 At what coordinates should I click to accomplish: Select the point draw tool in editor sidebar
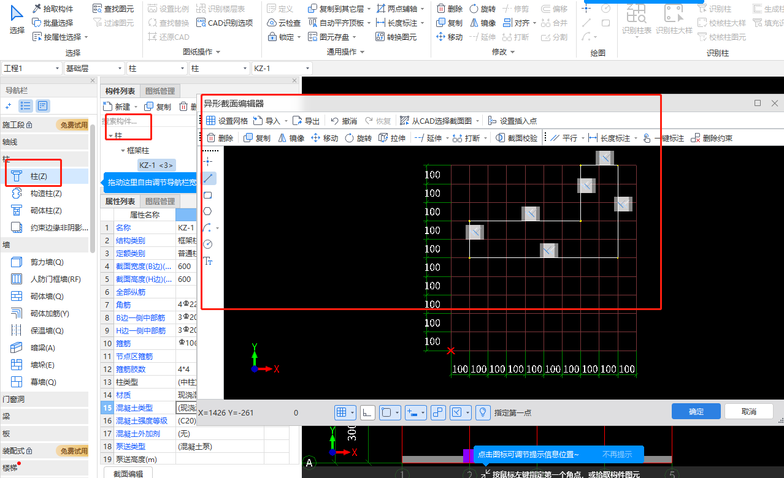pos(208,162)
